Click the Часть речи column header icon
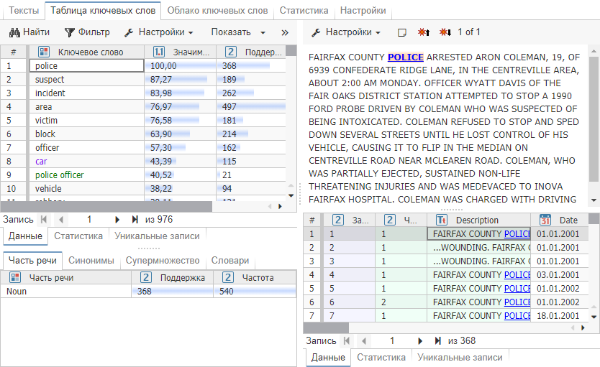 15,278
